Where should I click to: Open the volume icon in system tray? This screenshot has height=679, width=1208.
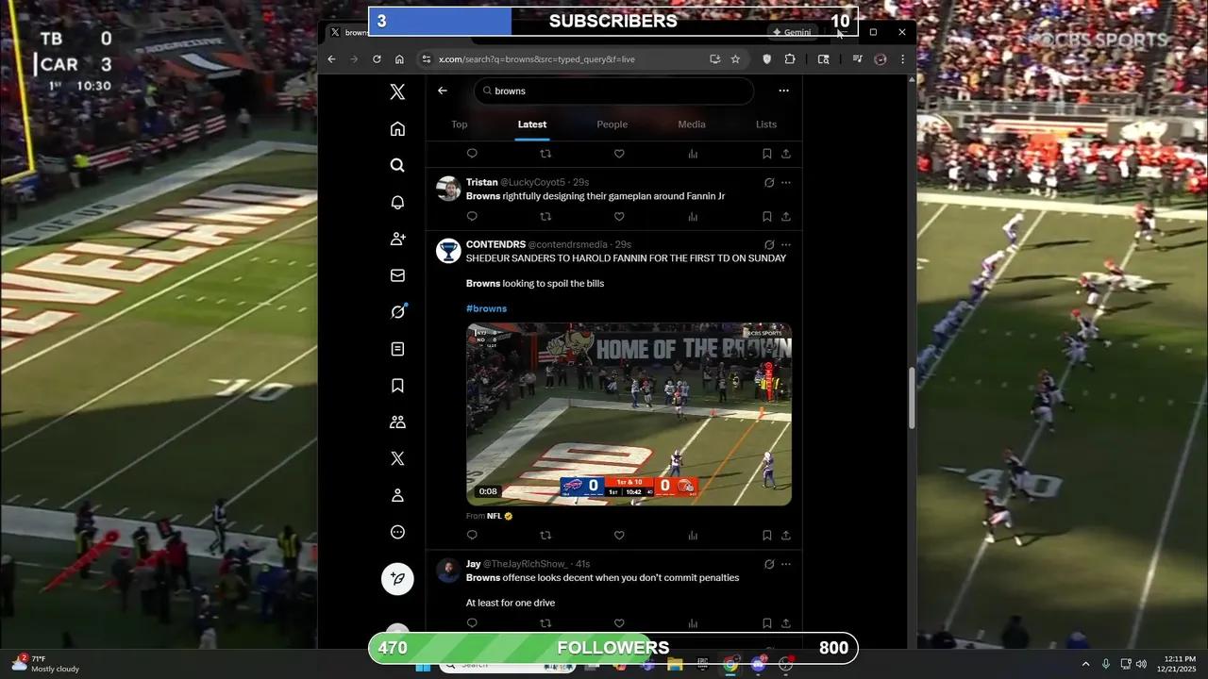[1141, 664]
